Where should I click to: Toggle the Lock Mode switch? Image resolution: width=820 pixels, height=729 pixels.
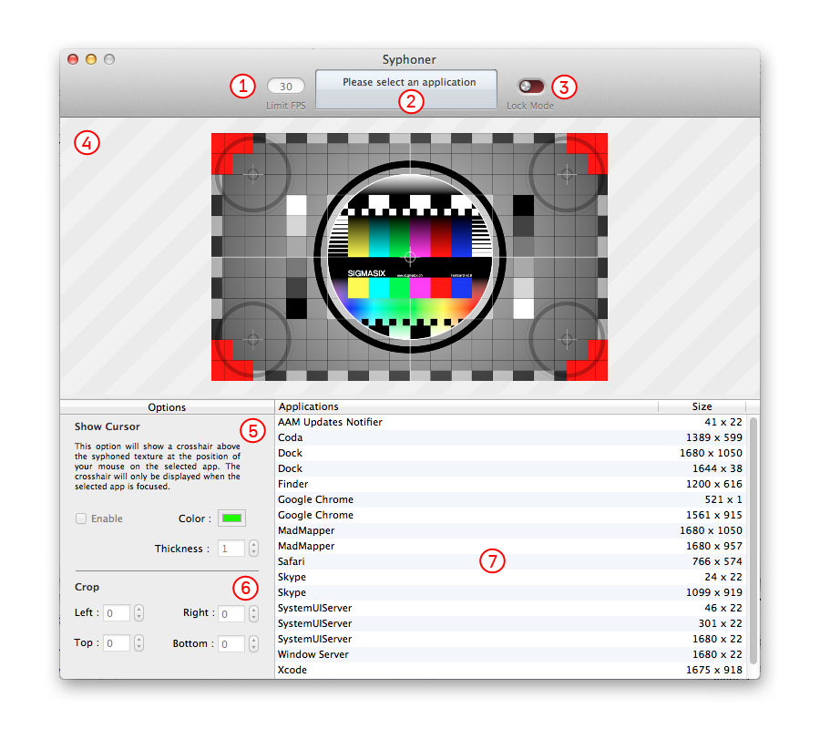530,87
